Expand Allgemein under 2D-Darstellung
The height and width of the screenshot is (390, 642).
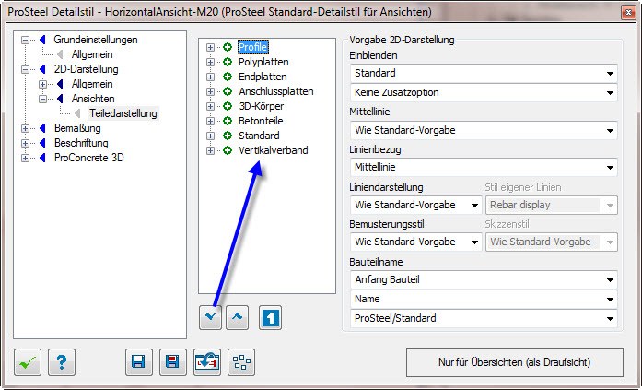pos(43,84)
